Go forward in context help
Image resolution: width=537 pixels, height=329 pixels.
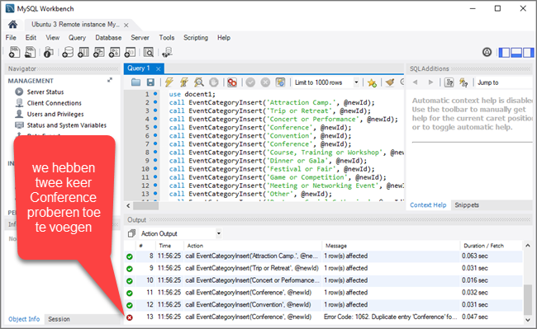pyautogui.click(x=430, y=82)
